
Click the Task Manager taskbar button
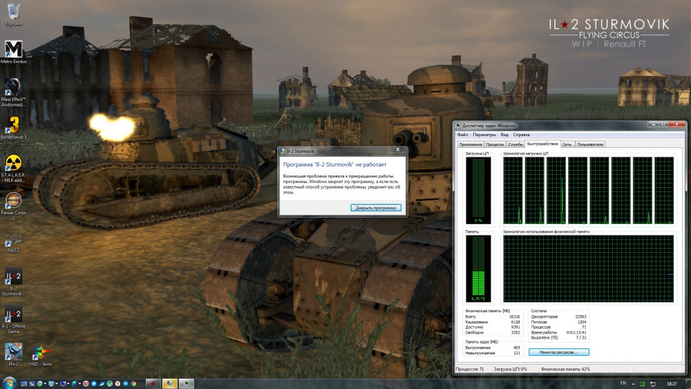tap(187, 383)
